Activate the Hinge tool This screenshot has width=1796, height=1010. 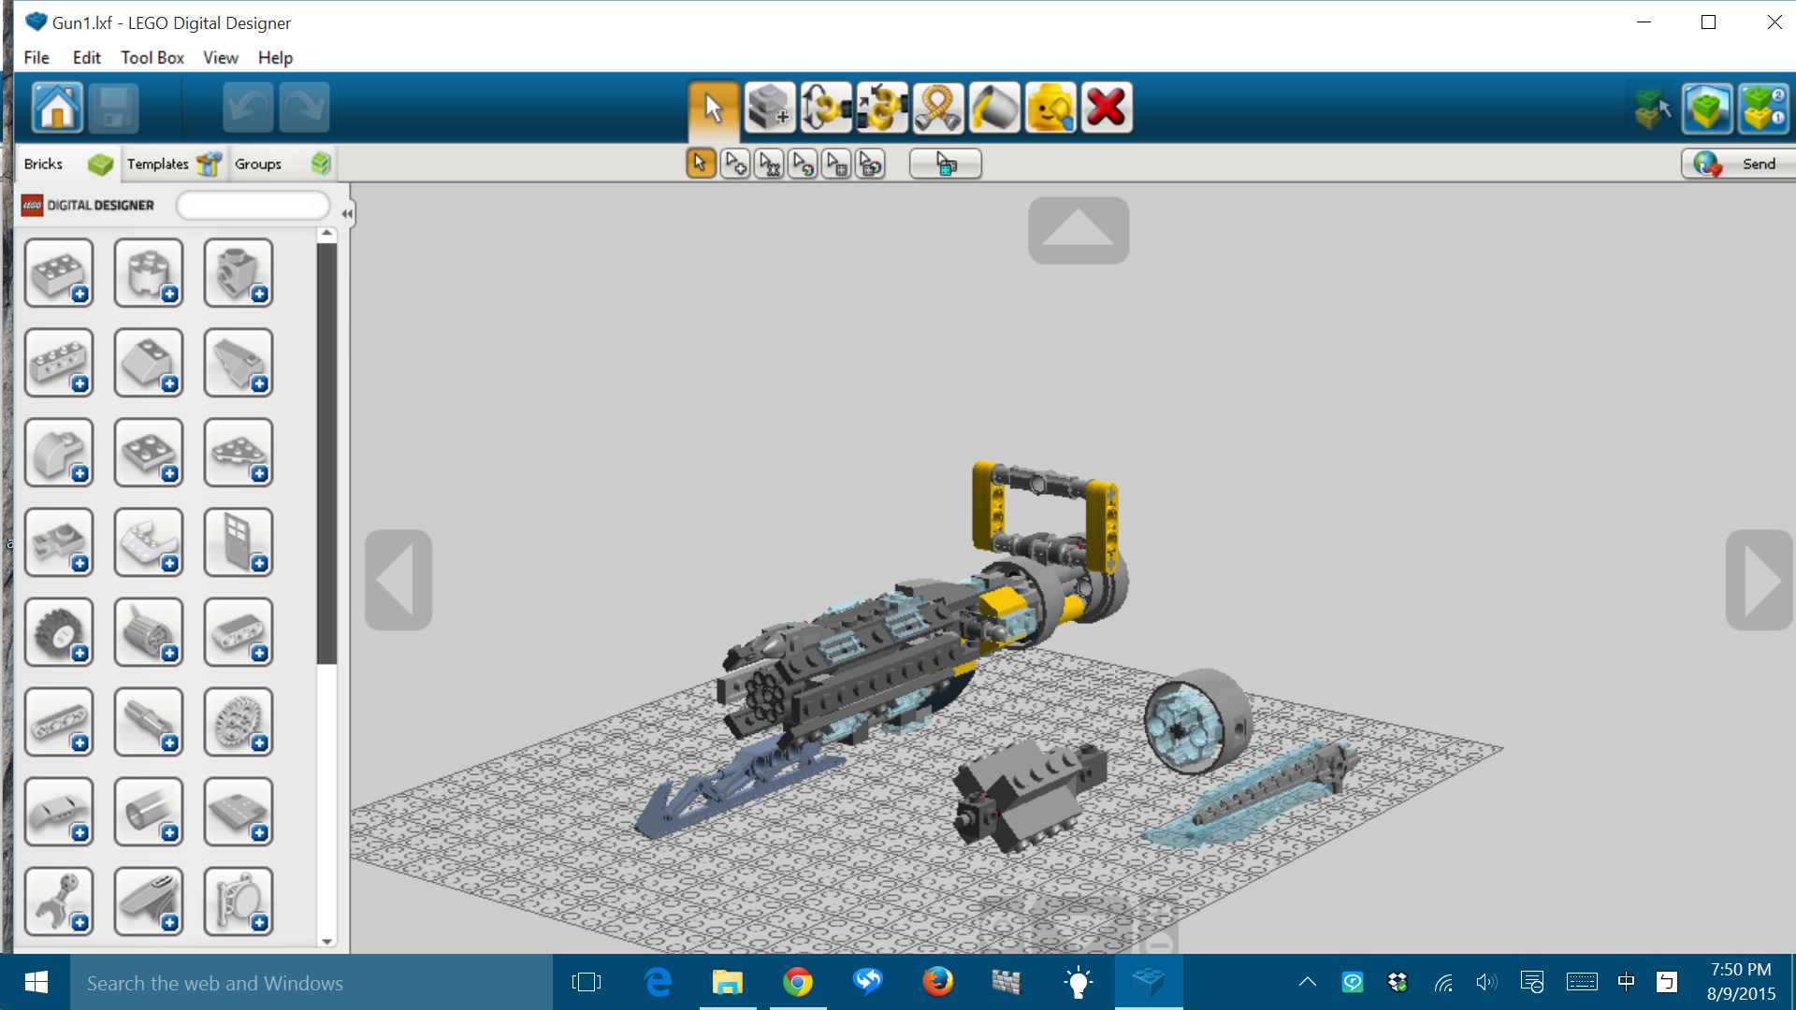click(826, 108)
